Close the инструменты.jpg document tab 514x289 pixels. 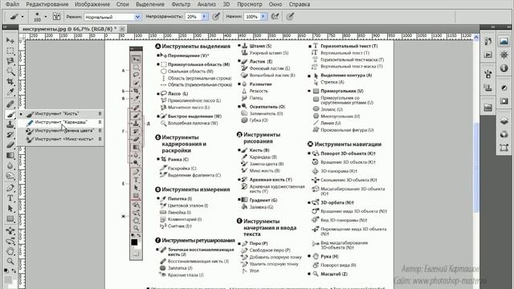click(122, 29)
